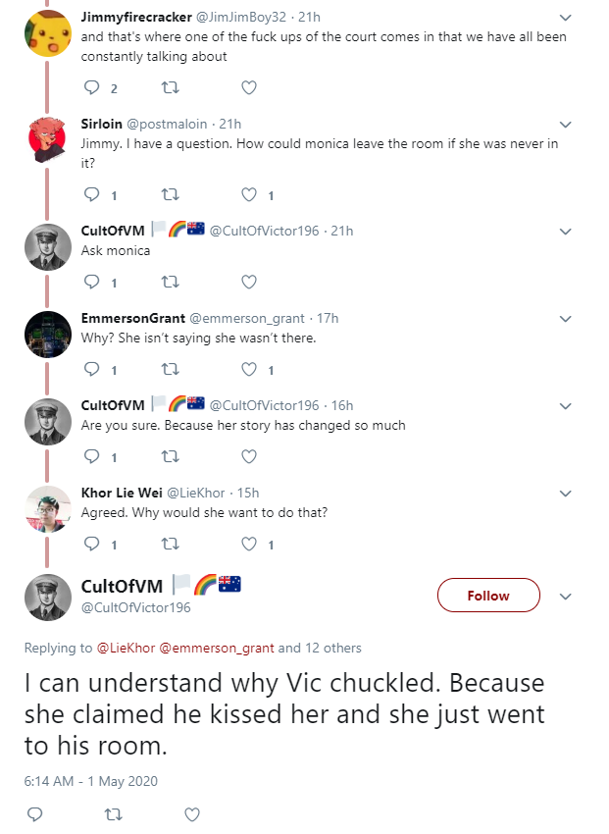
Task: Reply to the main tweet about Vic chuckling
Action: click(35, 814)
